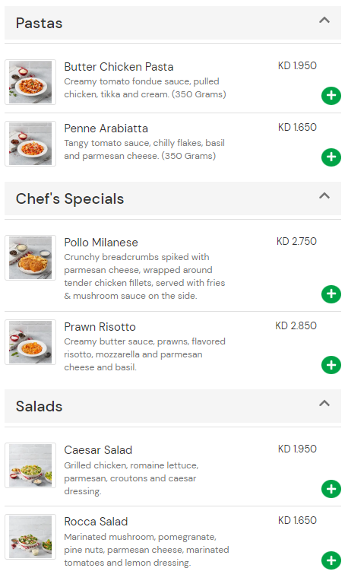Image resolution: width=348 pixels, height=584 pixels.
Task: Add Penne Arabiatta using green plus icon
Action: (x=331, y=157)
